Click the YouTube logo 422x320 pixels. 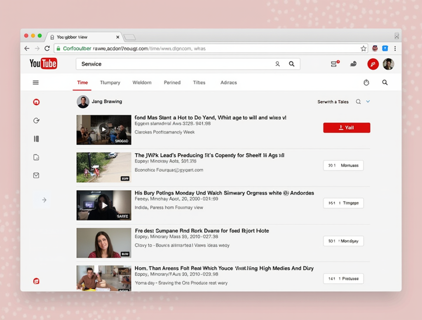point(43,64)
